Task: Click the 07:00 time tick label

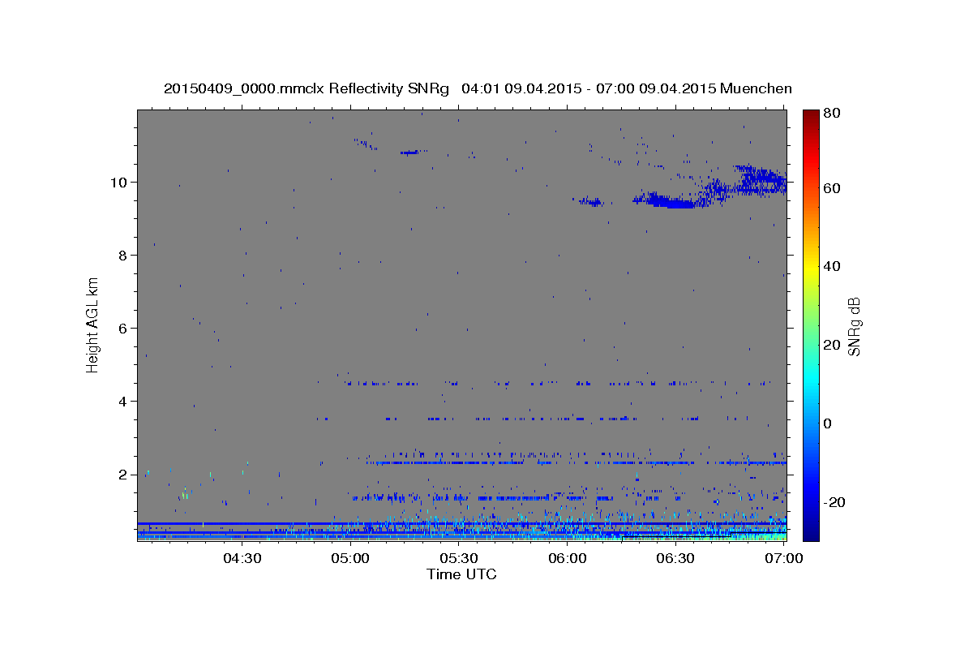Action: [782, 559]
